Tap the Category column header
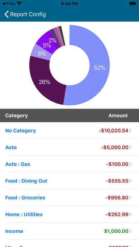 [x=16, y=115]
